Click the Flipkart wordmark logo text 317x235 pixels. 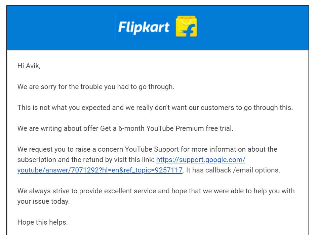pos(144,27)
